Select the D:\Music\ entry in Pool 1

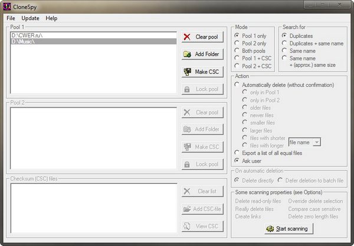tap(93, 41)
